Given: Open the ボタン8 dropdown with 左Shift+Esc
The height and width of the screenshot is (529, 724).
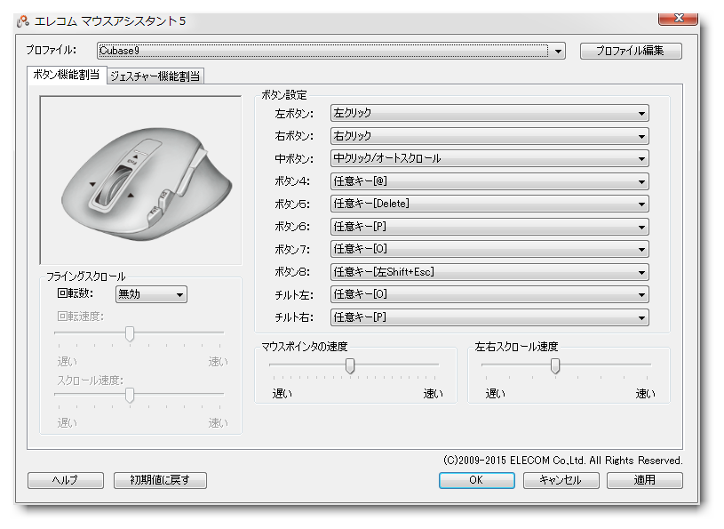Looking at the screenshot, I should tap(489, 272).
